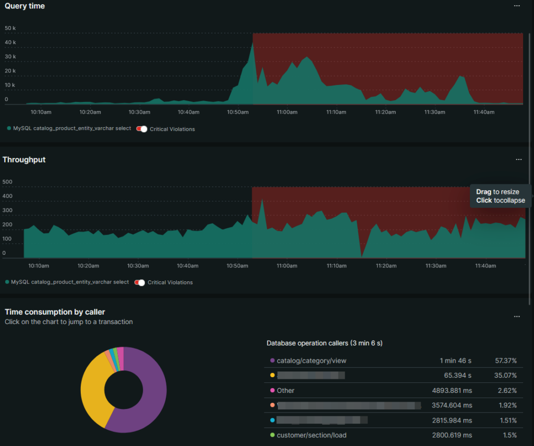The image size is (534, 446).
Task: Click the purple dot beside catalog/category/view
Action: coord(273,361)
